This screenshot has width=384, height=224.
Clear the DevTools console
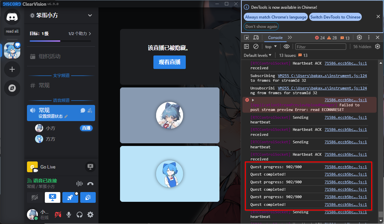pos(256,46)
